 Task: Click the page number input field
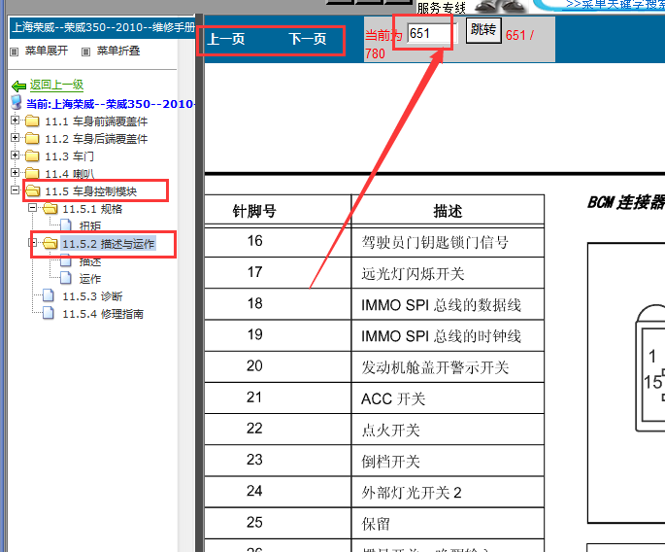[x=432, y=33]
